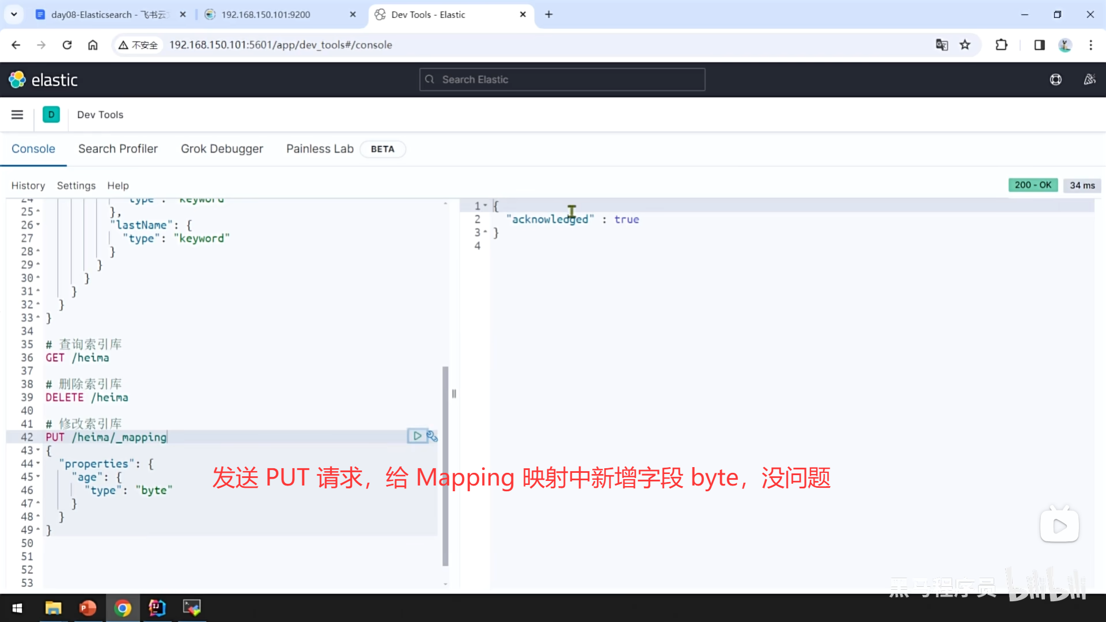Collapse the response fold arrow at line 1
The width and height of the screenshot is (1106, 622).
point(486,206)
